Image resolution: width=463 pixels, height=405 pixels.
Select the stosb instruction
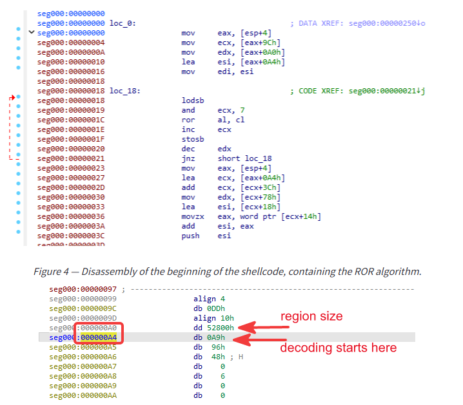click(x=193, y=139)
